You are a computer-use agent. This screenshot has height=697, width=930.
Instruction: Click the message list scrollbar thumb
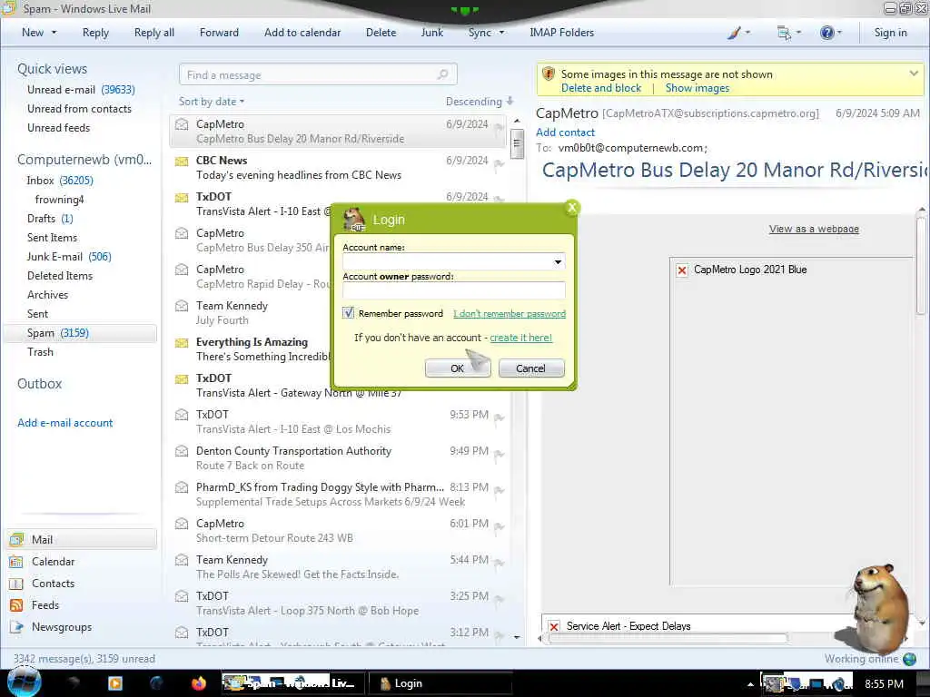(517, 142)
